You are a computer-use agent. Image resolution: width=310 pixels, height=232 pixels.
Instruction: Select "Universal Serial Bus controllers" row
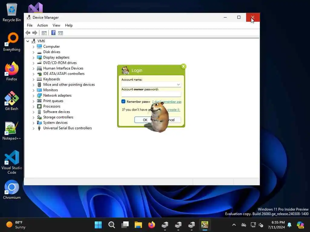pos(68,128)
